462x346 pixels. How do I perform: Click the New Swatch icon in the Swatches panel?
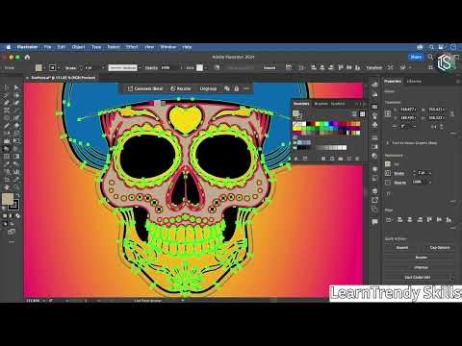click(x=349, y=159)
